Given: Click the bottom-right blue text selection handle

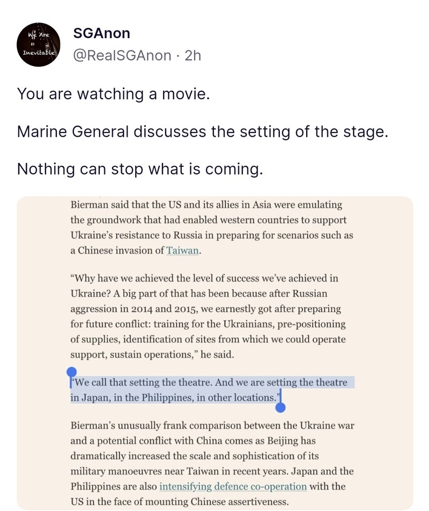Looking at the screenshot, I should (x=279, y=407).
